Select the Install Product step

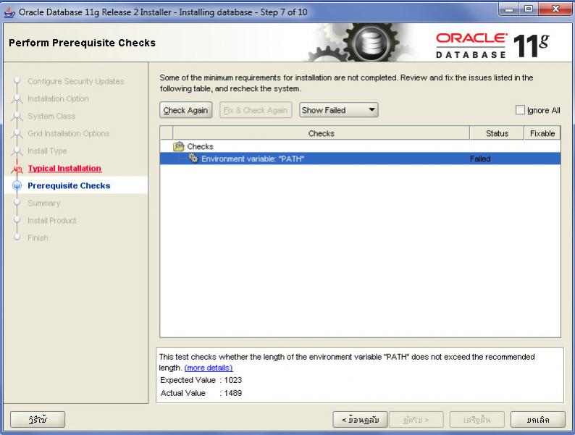pyautogui.click(x=52, y=220)
